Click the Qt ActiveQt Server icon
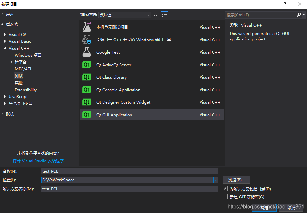This screenshot has height=213, width=307. point(87,65)
